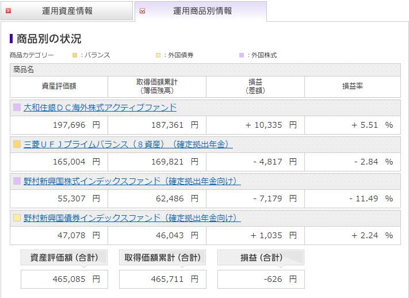Screen dimensions: 409x298
Task: Open 三菱ＵＦＪプライムバランス（８資産） link
Action: pyautogui.click(x=128, y=144)
